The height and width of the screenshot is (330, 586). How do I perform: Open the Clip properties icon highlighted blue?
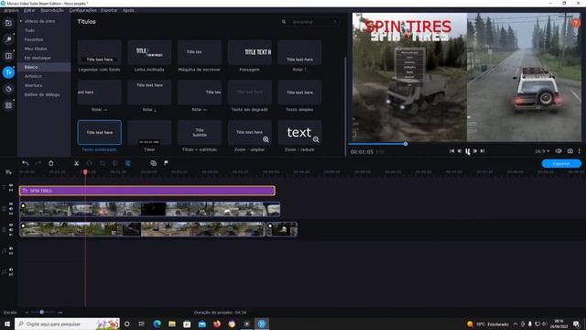(128, 163)
